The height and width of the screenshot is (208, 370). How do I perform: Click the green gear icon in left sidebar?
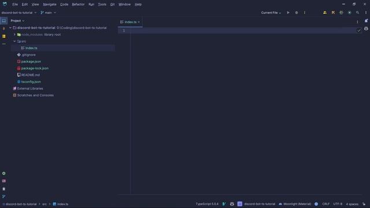(4, 173)
